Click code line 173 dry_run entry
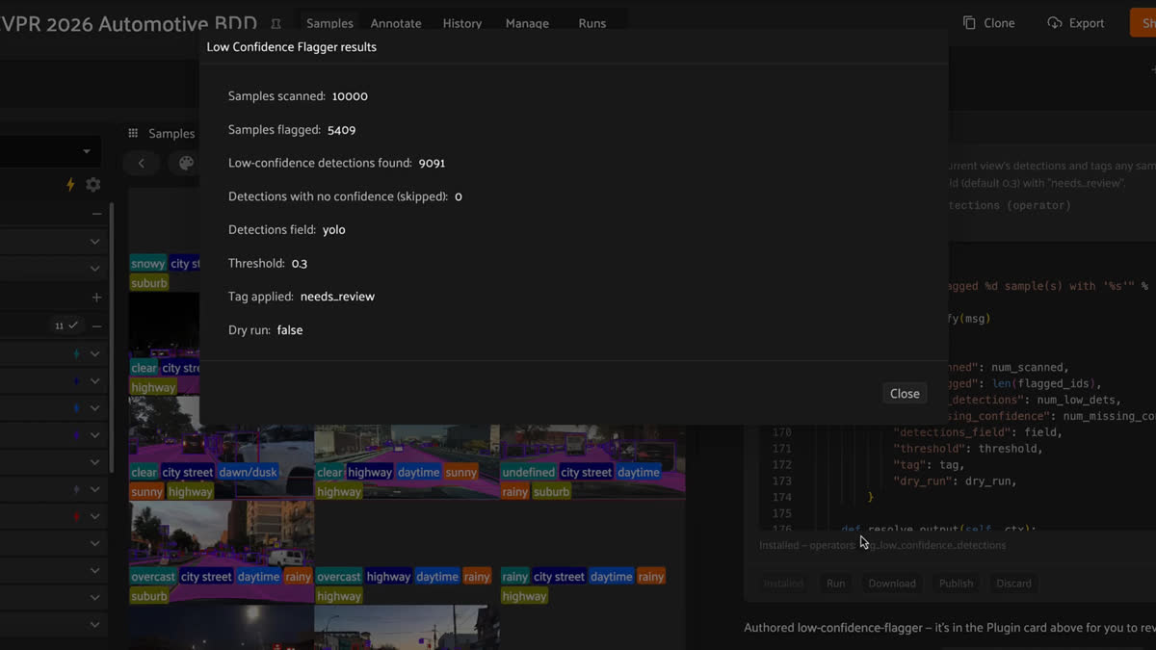Viewport: 1156px width, 650px height. click(x=955, y=481)
